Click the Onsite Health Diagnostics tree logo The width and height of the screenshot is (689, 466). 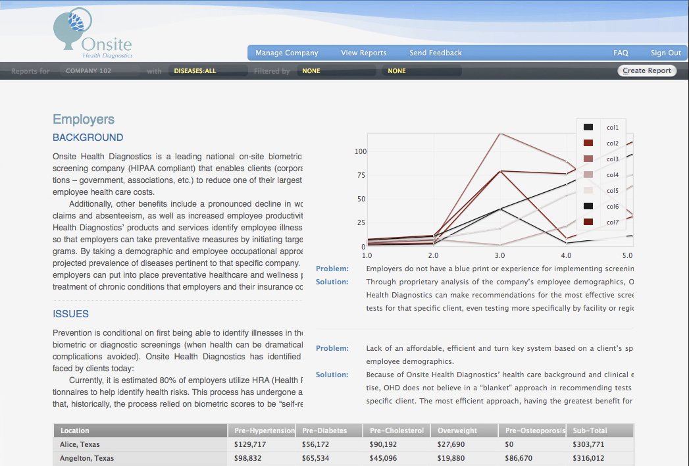click(92, 33)
